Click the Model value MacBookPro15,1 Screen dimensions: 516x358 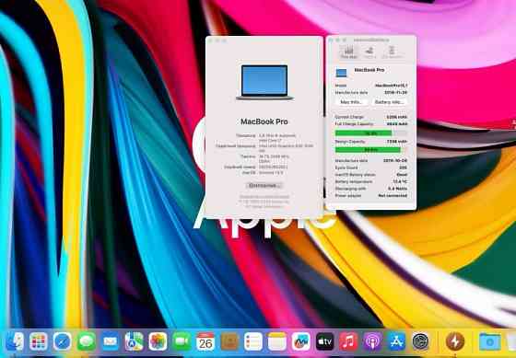click(x=392, y=86)
